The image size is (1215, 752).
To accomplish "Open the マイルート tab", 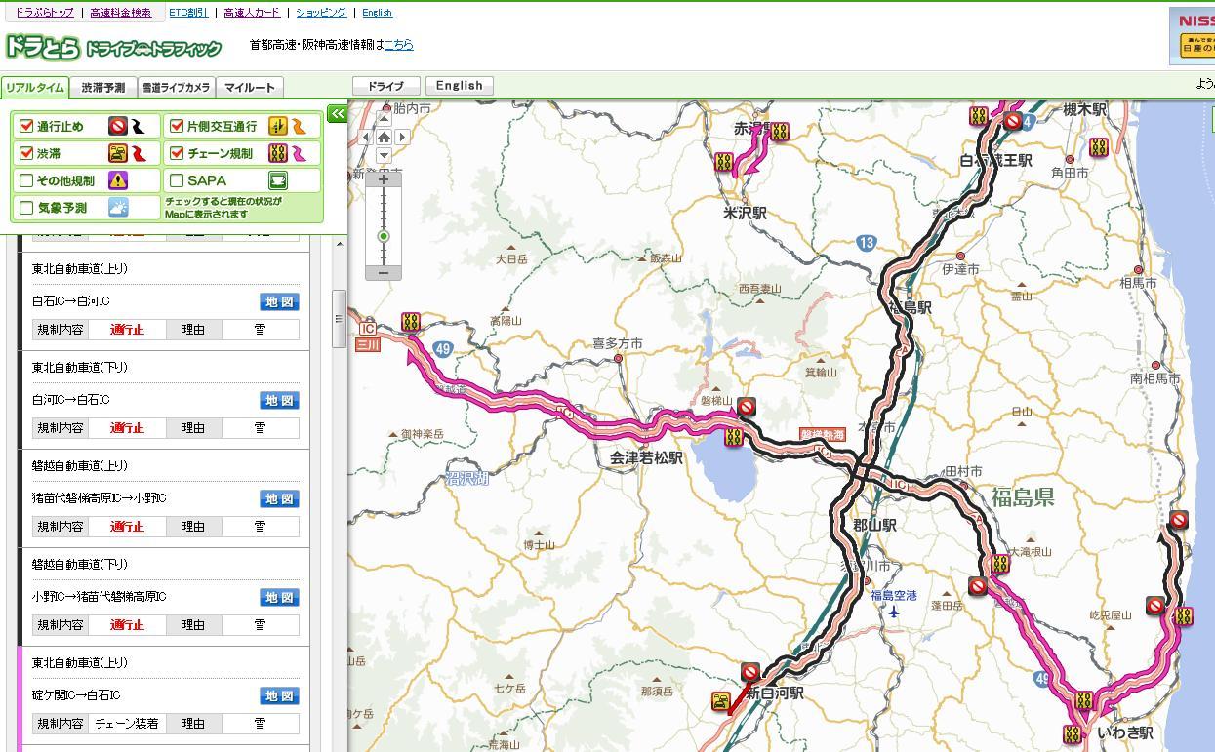I will click(x=249, y=87).
